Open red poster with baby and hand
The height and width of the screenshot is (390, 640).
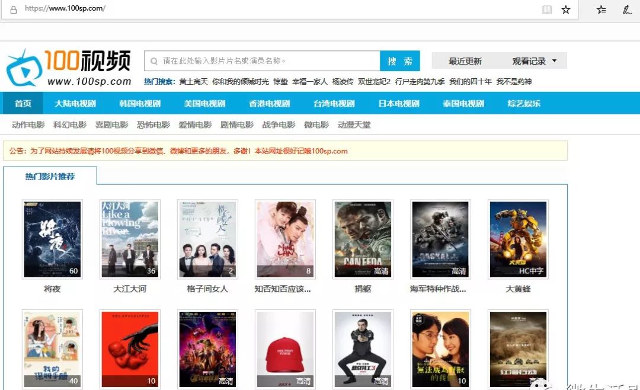130,349
